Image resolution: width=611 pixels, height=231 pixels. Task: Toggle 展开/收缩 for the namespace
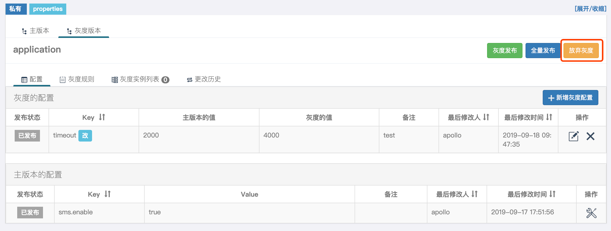point(590,9)
